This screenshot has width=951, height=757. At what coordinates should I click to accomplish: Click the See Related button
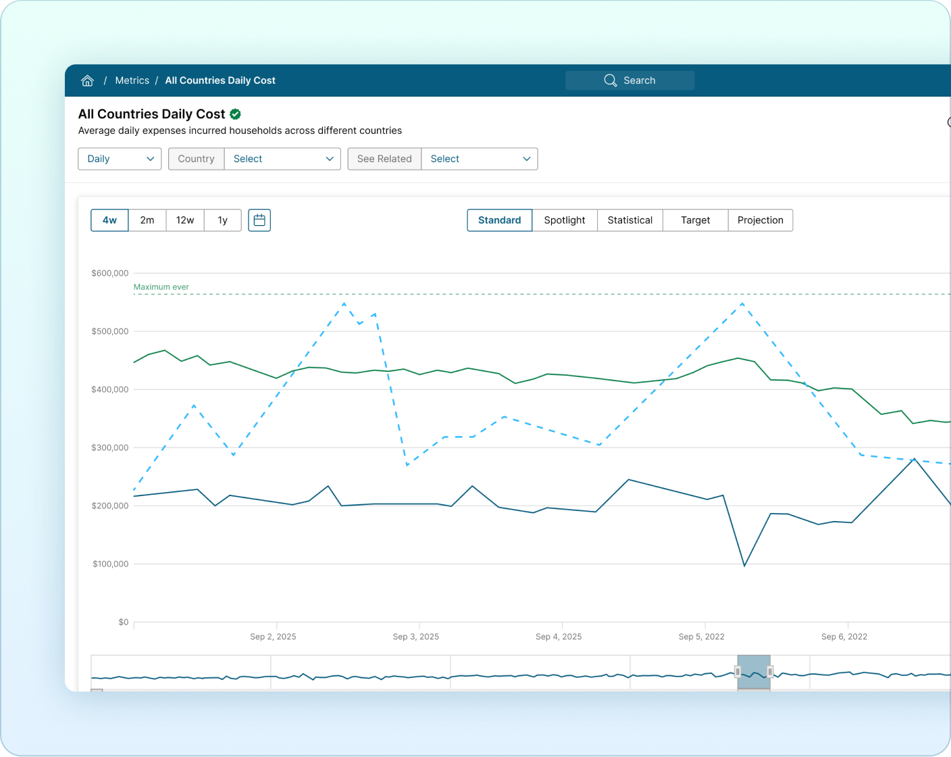click(x=384, y=159)
